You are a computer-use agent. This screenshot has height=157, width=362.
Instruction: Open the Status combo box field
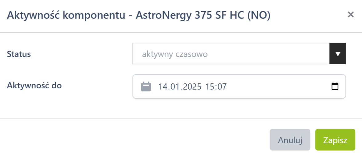(x=231, y=54)
